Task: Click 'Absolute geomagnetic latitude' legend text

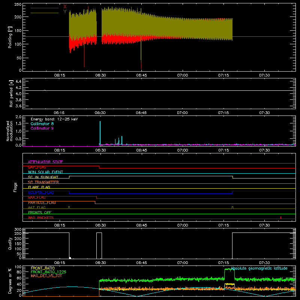Action: 259,268
